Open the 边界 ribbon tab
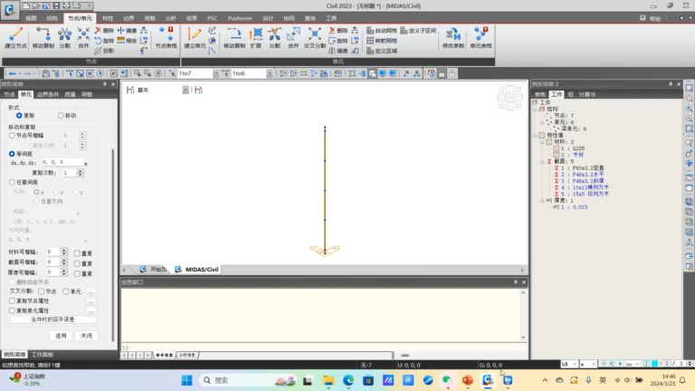The height and width of the screenshot is (391, 695). coord(129,18)
